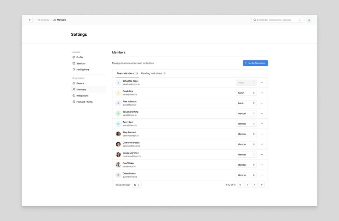Viewport: 339px width, 221px height.
Task: Click the back arrow button
Action: coord(30,20)
